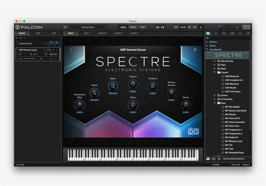Open the browser hamburger menu icon
The height and width of the screenshot is (186, 266).
207,38
